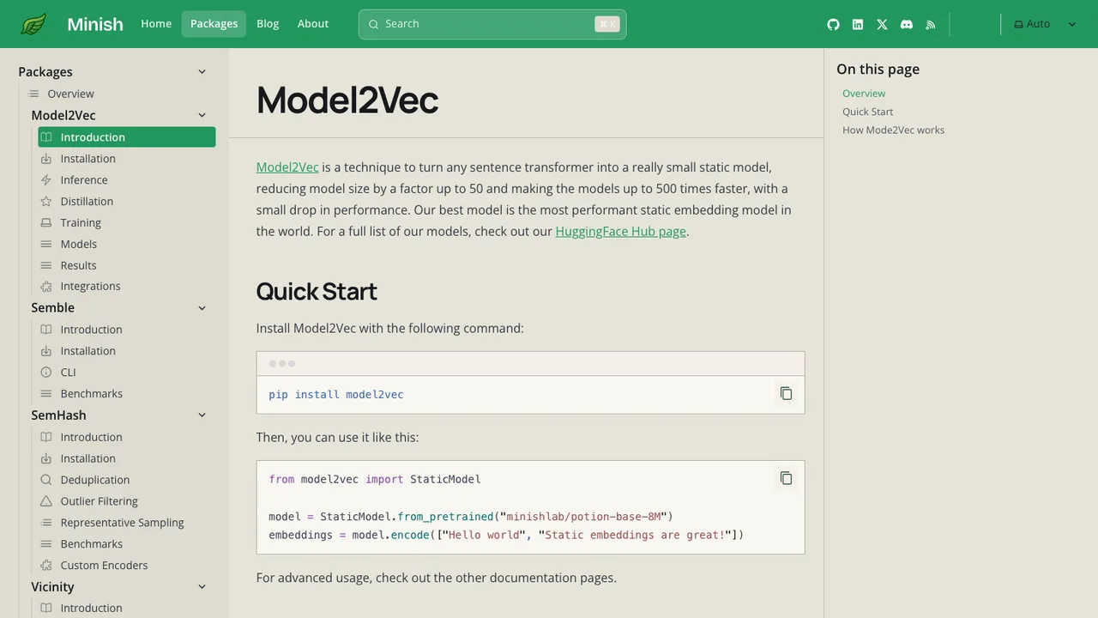Open the Blog nav item

point(268,24)
